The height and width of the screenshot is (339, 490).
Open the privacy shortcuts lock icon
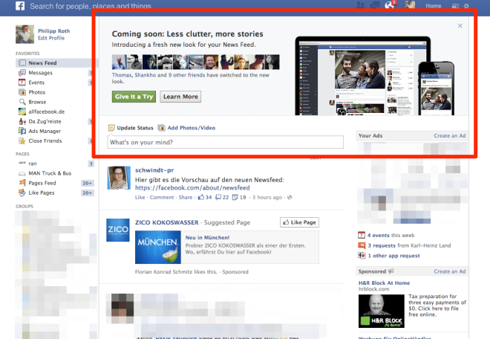[x=455, y=6]
